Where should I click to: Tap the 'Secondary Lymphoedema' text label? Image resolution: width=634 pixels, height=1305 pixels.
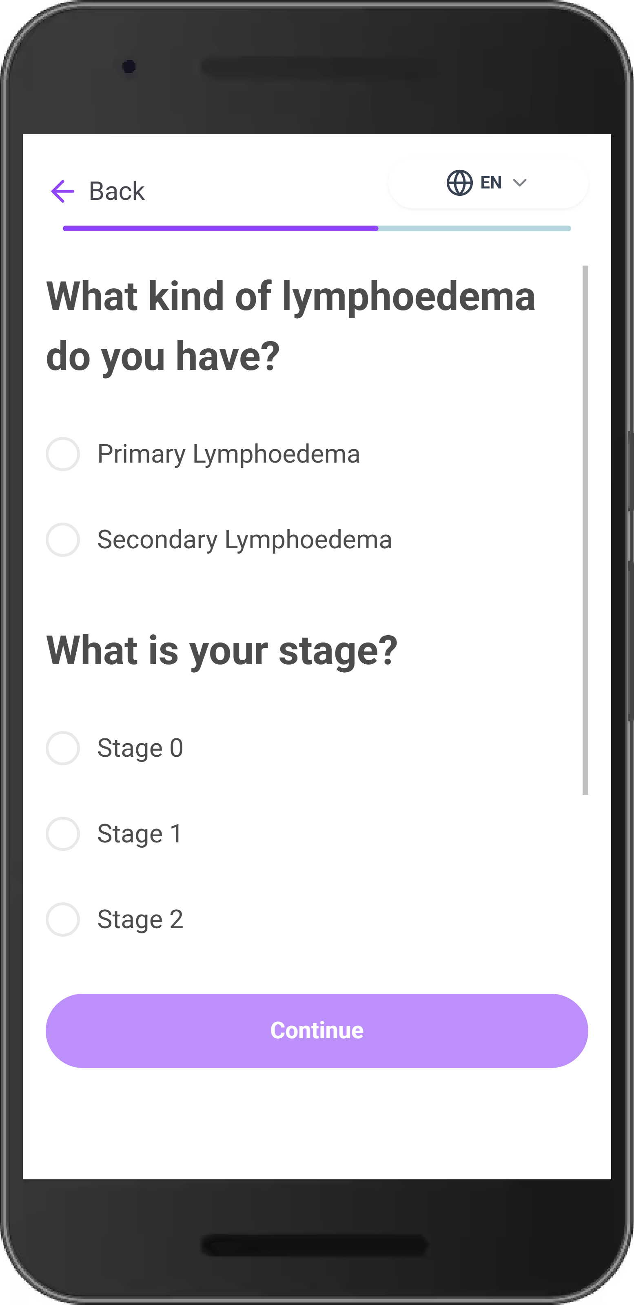click(244, 540)
